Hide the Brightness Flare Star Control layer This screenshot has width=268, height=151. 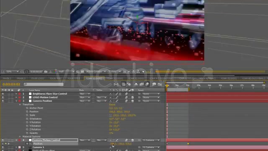tap(3, 94)
